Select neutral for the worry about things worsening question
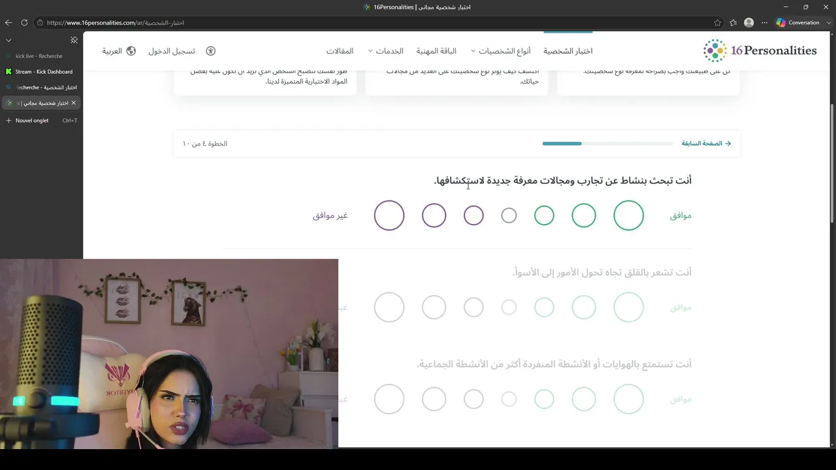 [509, 307]
